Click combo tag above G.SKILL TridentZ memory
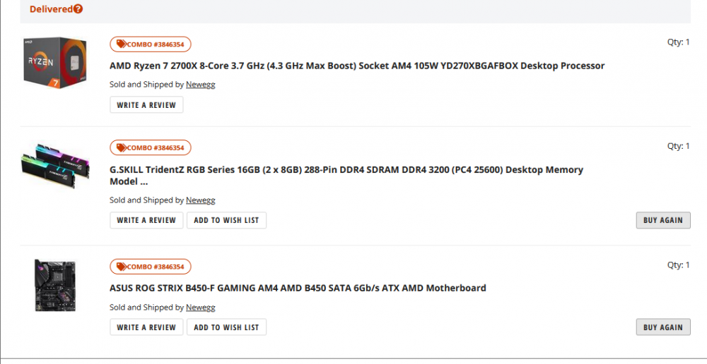 [x=151, y=148]
